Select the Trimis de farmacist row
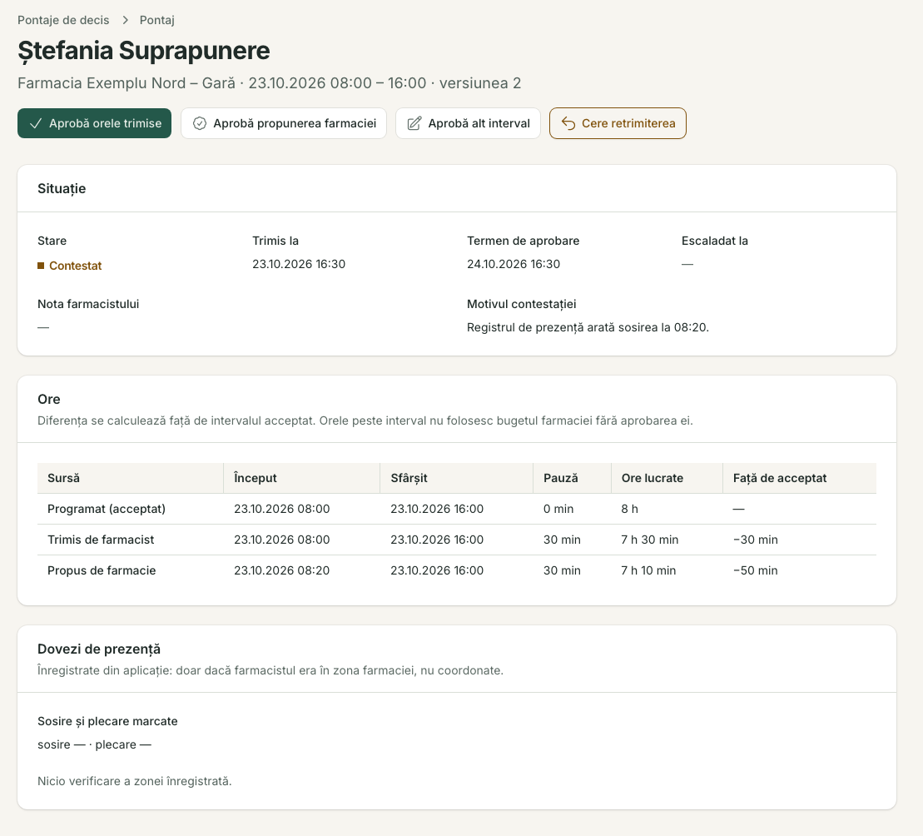The width and height of the screenshot is (923, 836). point(457,540)
